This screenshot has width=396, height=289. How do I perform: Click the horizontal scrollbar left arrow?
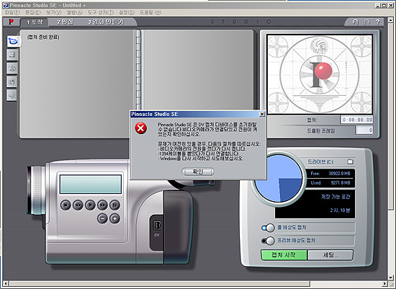click(6, 283)
